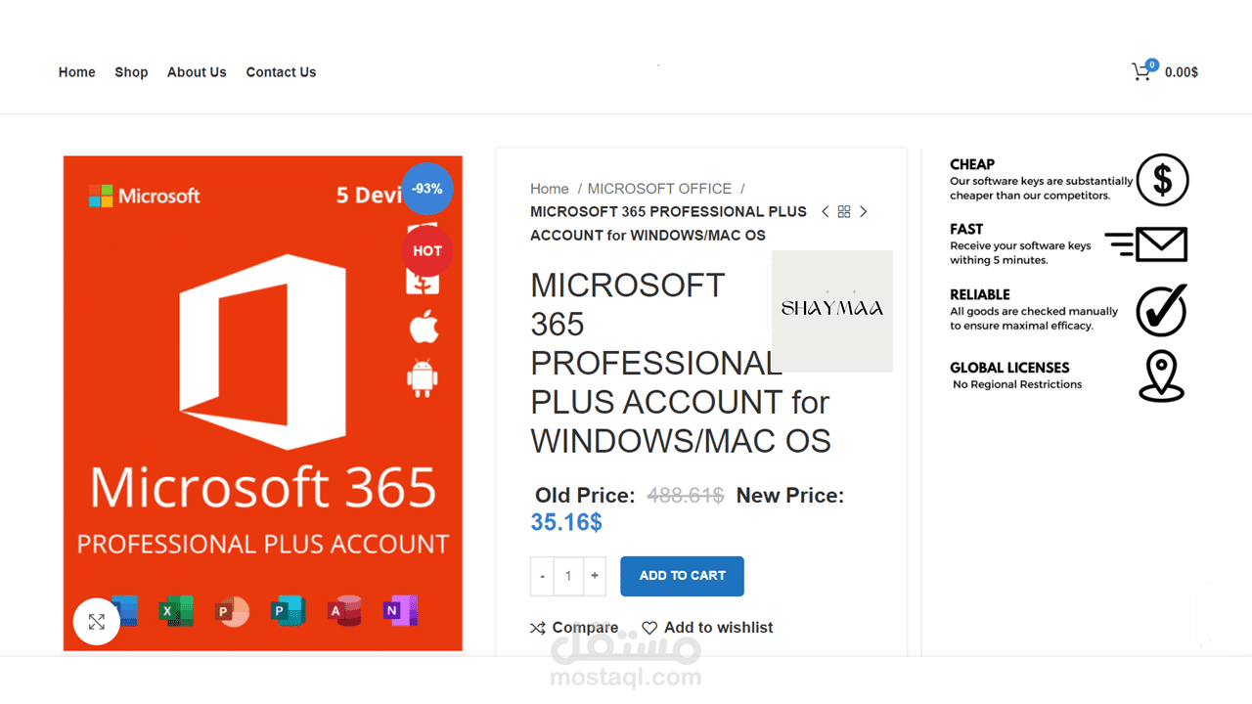This screenshot has height=704, width=1252.
Task: Click the breadcrumb product name text
Action: 668,224
